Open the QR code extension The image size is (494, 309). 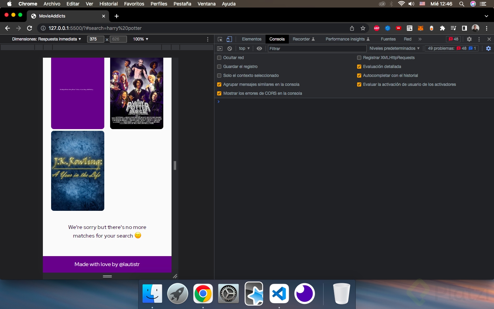pos(410,28)
